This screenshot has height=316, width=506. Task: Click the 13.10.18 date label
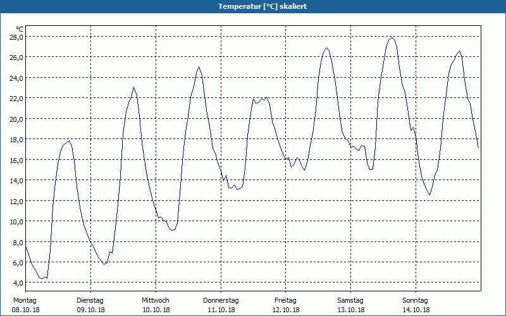[x=351, y=310]
